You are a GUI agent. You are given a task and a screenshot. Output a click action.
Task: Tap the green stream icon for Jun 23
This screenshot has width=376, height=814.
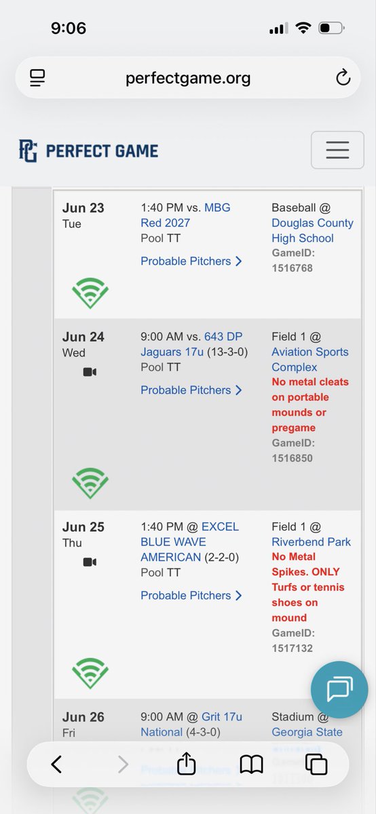point(90,292)
